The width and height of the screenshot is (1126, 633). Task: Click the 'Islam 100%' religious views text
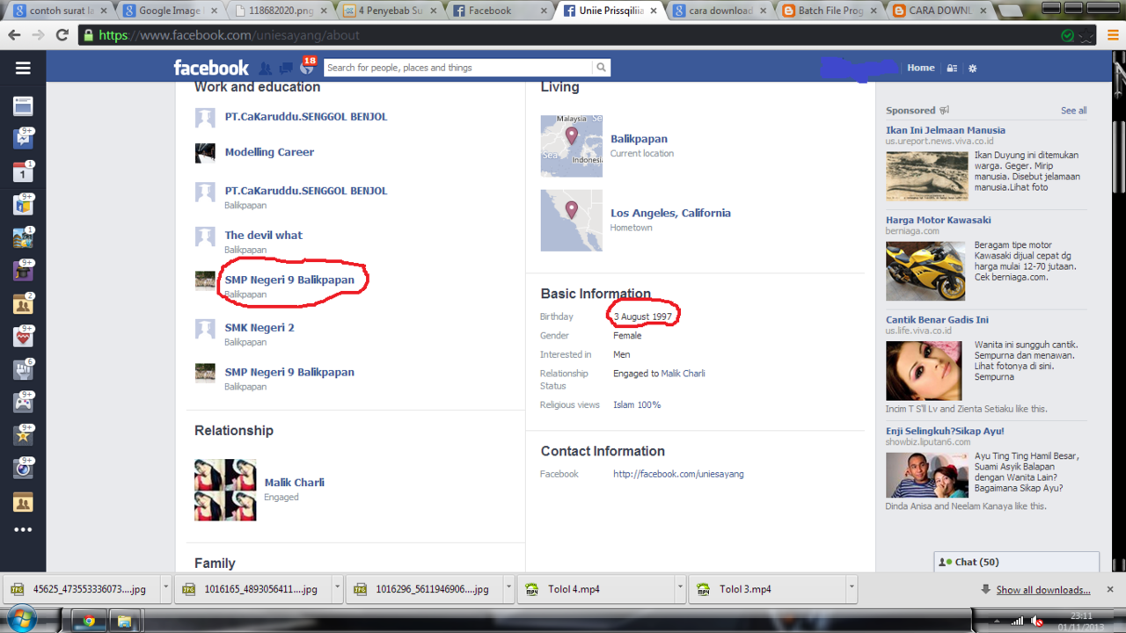click(x=637, y=405)
